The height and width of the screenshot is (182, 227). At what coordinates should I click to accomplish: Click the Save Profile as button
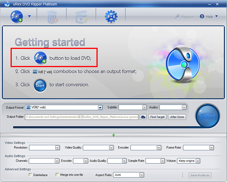(200, 175)
